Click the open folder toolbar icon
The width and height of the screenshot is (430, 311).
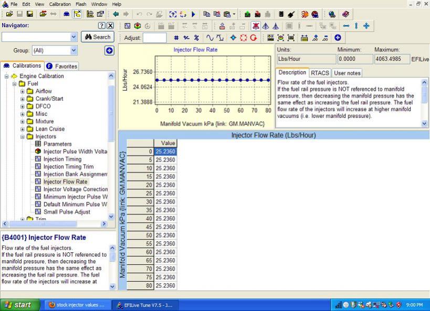pos(9,15)
